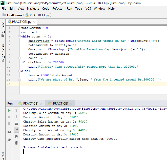This screenshot has width=167, height=160.
Task: Open the Refactor menu
Action: click(58, 9)
